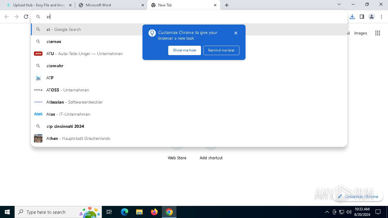Open the Windows Start menu

point(7,212)
